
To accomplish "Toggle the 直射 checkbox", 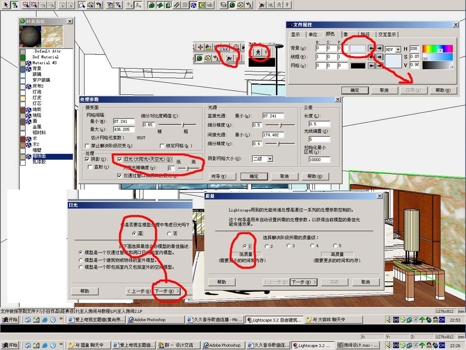I will point(90,167).
